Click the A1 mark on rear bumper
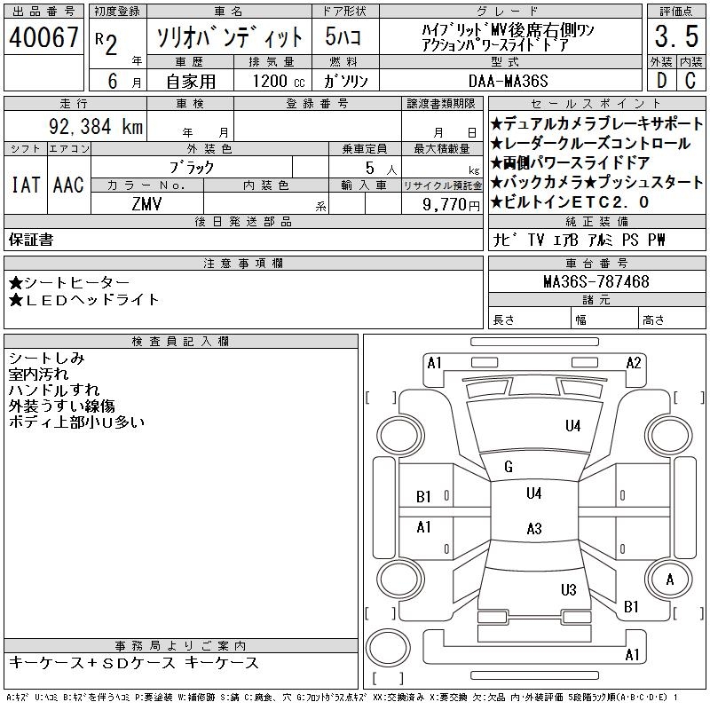Screen dimensions: 710x710 pyautogui.click(x=633, y=655)
